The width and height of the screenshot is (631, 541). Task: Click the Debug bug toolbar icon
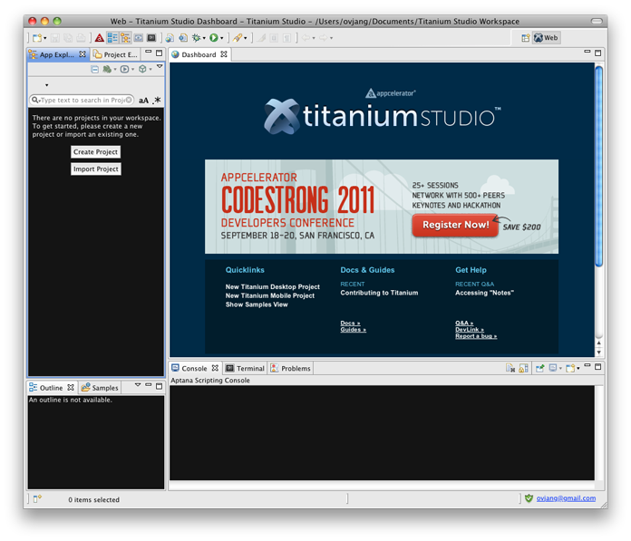pyautogui.click(x=196, y=38)
